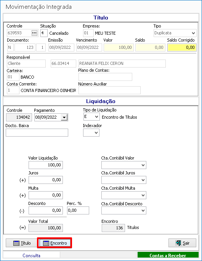The height and width of the screenshot is (261, 202).
Task: Click the Responsável code field 66.03414
Action: (63, 63)
